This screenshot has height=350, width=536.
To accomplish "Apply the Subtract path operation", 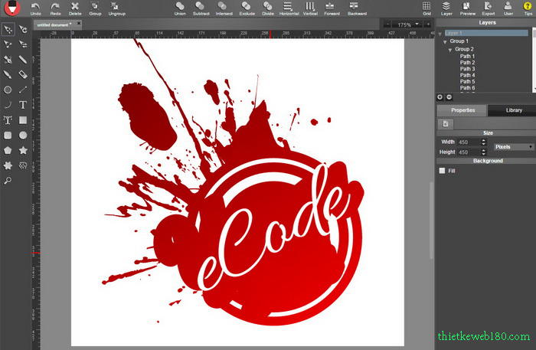I will 201,7.
